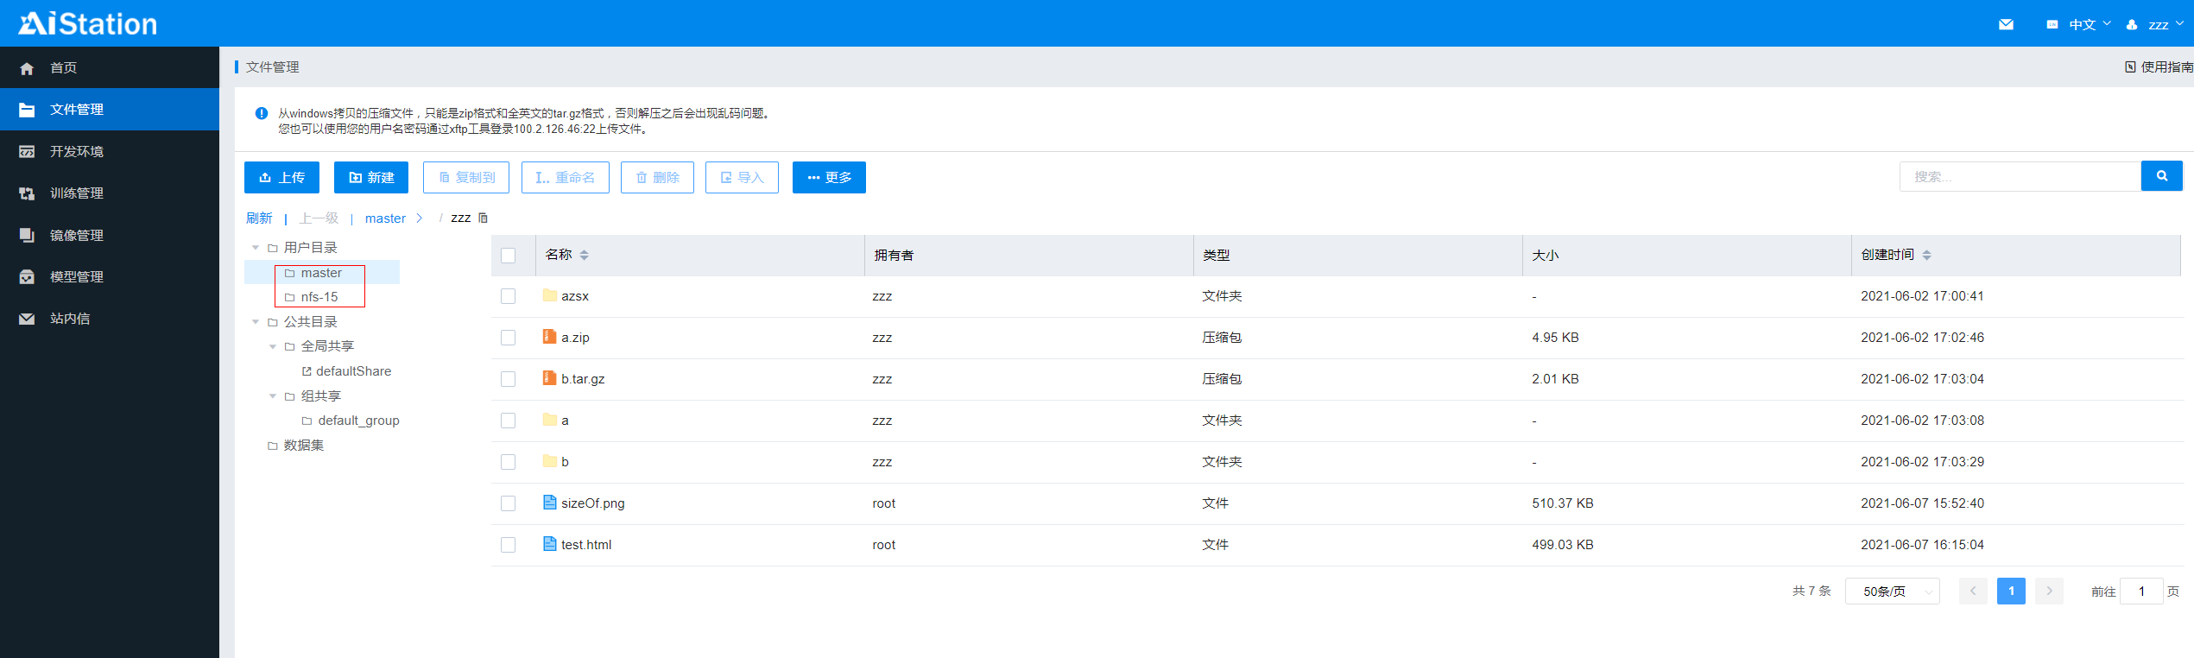Open 开发环境 in the sidebar
Screen dimensions: 2194x658
pyautogui.click(x=77, y=151)
